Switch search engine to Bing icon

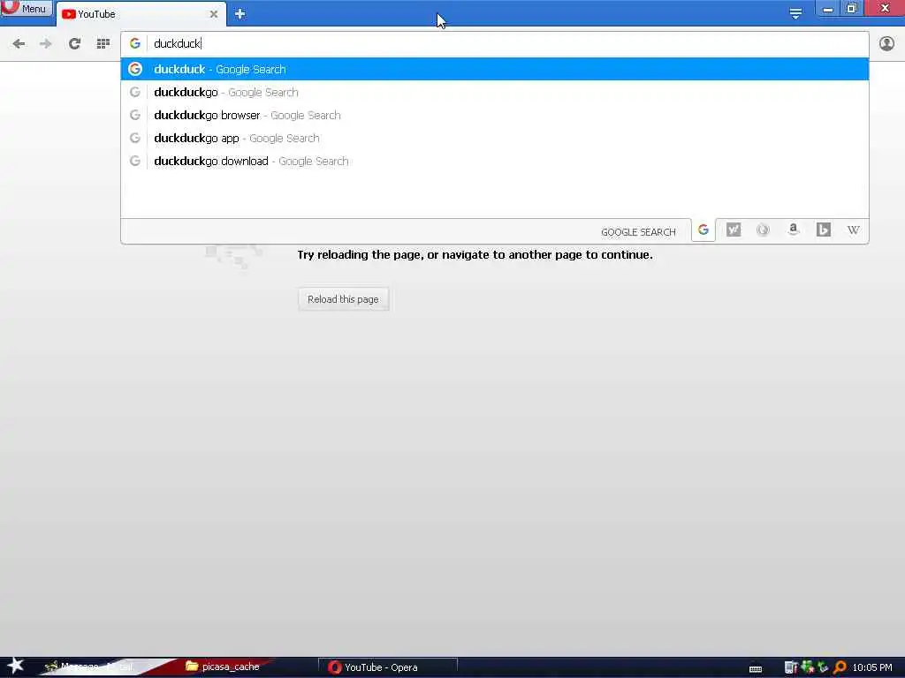824,230
